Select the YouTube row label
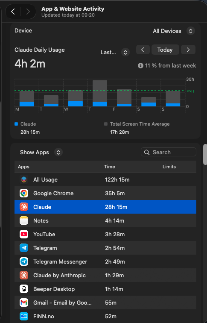Screen dimensions: 207x323 click(x=44, y=234)
